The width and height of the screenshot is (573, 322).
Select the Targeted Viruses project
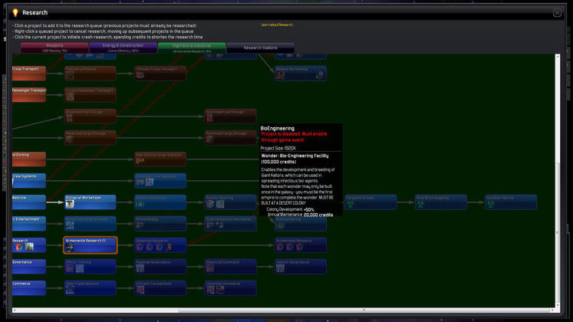370,202
